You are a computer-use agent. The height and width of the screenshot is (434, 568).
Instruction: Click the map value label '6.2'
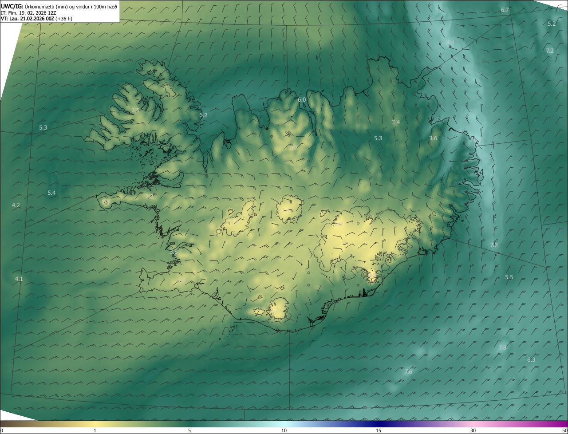click(203, 115)
